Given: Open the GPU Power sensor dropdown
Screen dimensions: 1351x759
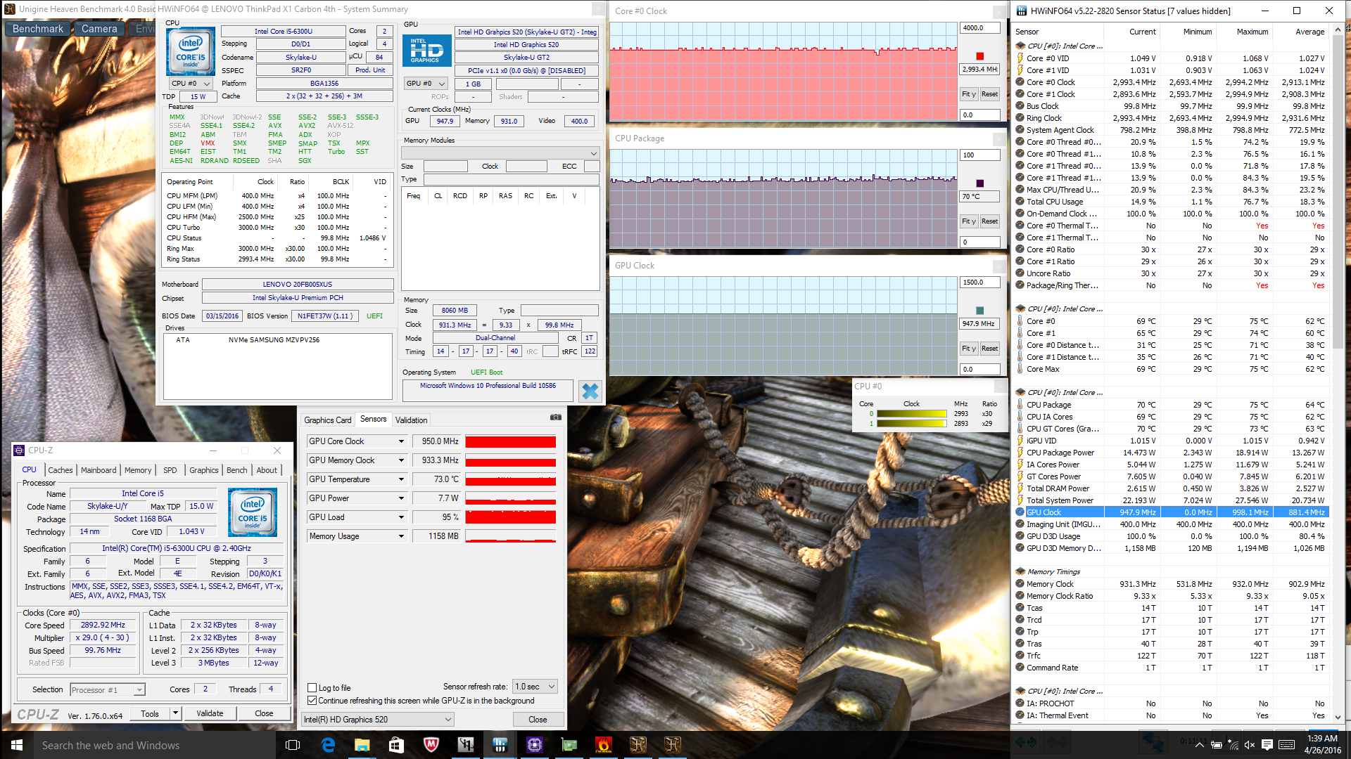Looking at the screenshot, I should 402,498.
